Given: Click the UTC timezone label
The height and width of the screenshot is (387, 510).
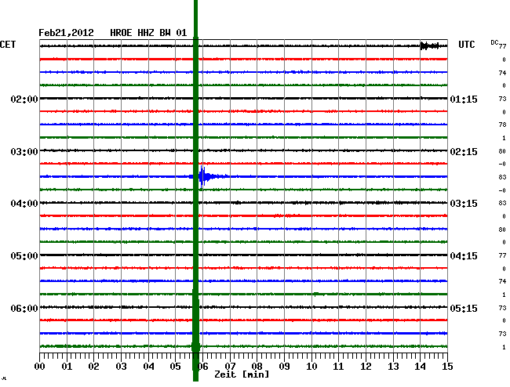Looking at the screenshot, I should pos(466,45).
